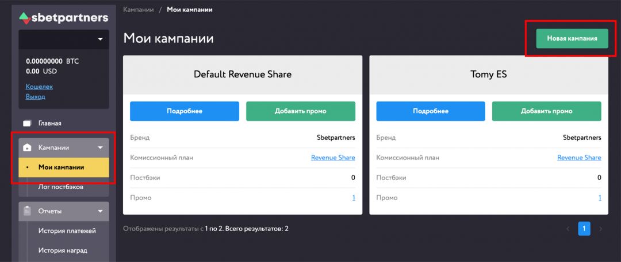Click the Default Revenue Share title
The width and height of the screenshot is (621, 262).
pos(243,74)
